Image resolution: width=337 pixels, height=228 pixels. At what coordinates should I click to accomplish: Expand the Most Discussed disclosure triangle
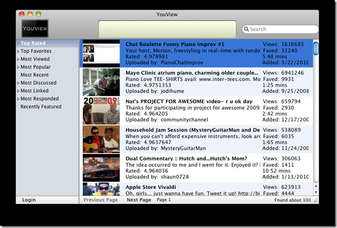tap(18, 83)
